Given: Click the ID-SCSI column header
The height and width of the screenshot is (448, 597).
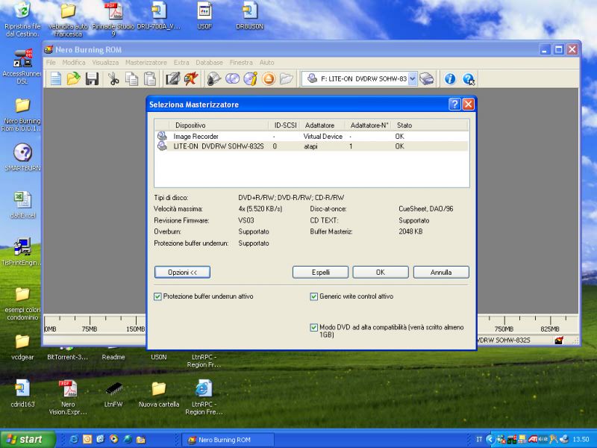Looking at the screenshot, I should 285,125.
